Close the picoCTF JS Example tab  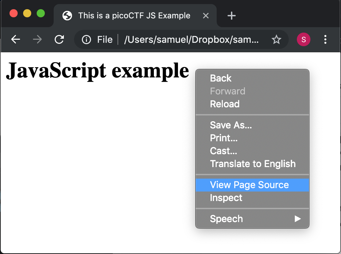[x=205, y=16]
